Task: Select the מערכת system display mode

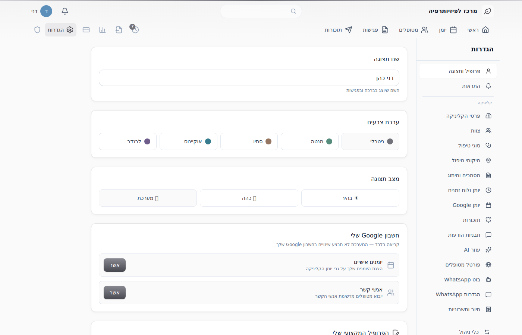Action: pyautogui.click(x=148, y=198)
